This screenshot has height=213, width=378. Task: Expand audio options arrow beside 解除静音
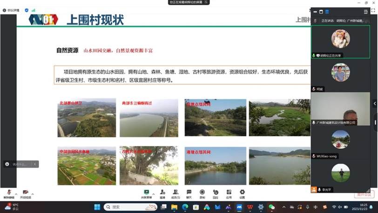(x=16, y=193)
